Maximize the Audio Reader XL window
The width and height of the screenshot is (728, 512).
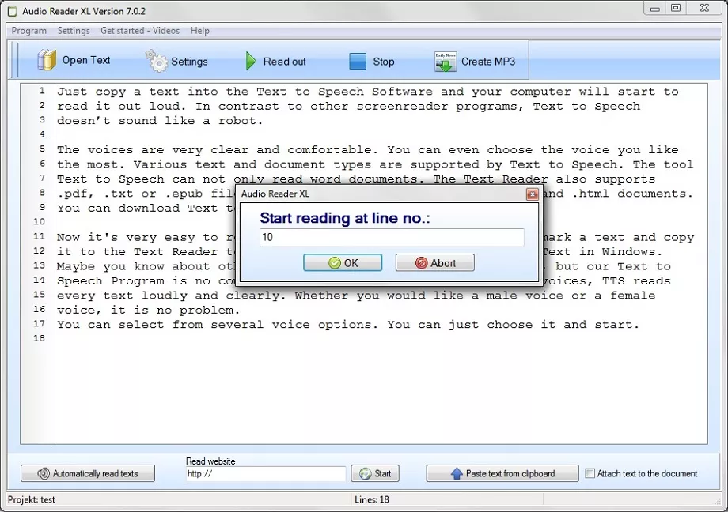point(676,9)
